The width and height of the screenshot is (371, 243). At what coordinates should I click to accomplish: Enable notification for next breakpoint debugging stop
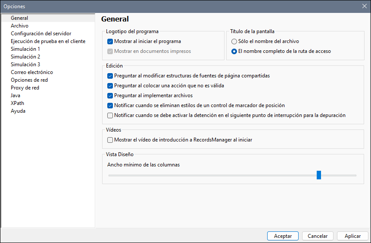point(110,115)
